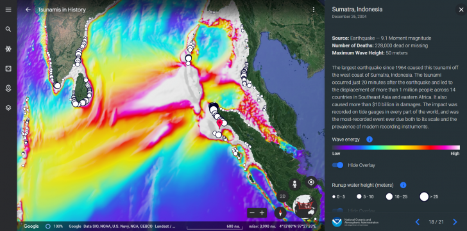Click the 'Source:' earthquake magnitude line

coord(382,38)
